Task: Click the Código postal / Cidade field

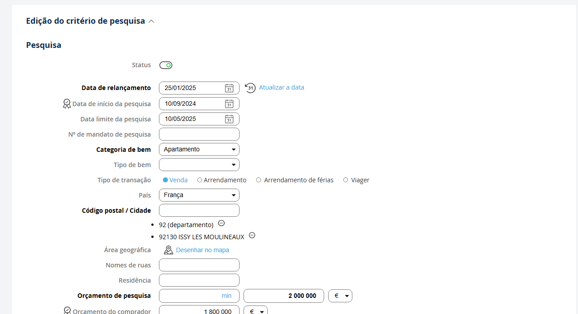Action: coord(199,211)
